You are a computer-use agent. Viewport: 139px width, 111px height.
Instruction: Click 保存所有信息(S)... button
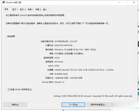tap(98, 105)
